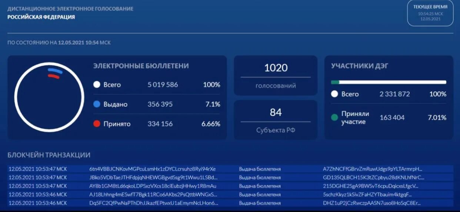Click the issued count 356 395

[160, 104]
